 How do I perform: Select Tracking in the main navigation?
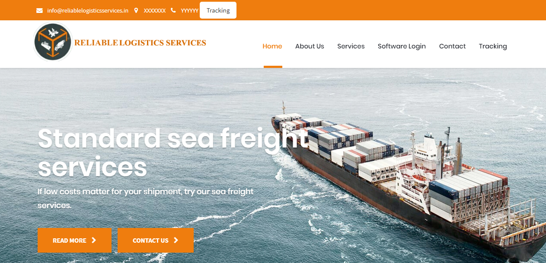[x=493, y=46]
